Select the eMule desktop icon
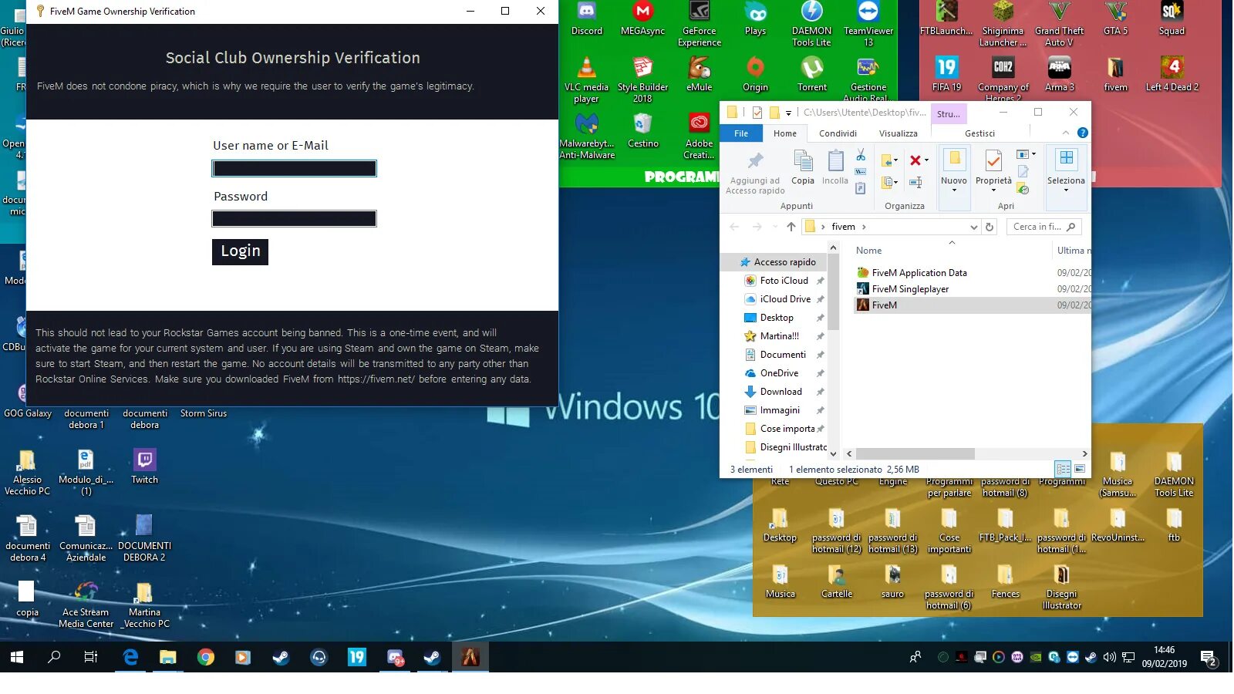 point(699,75)
